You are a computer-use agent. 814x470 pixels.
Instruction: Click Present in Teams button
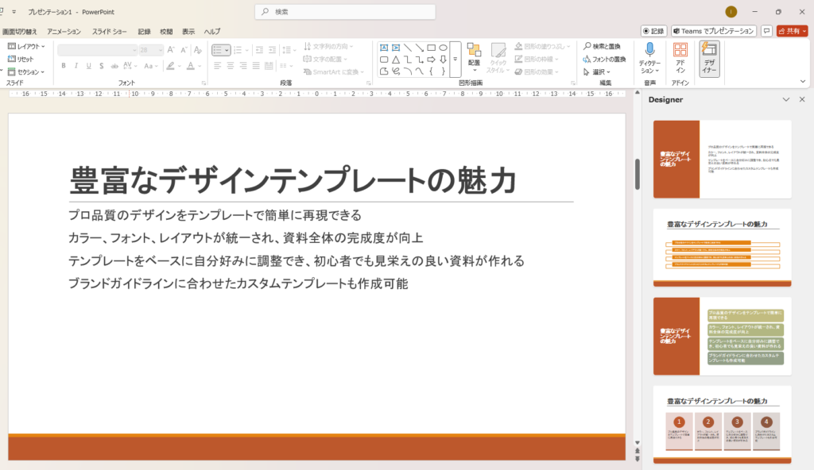(x=714, y=31)
